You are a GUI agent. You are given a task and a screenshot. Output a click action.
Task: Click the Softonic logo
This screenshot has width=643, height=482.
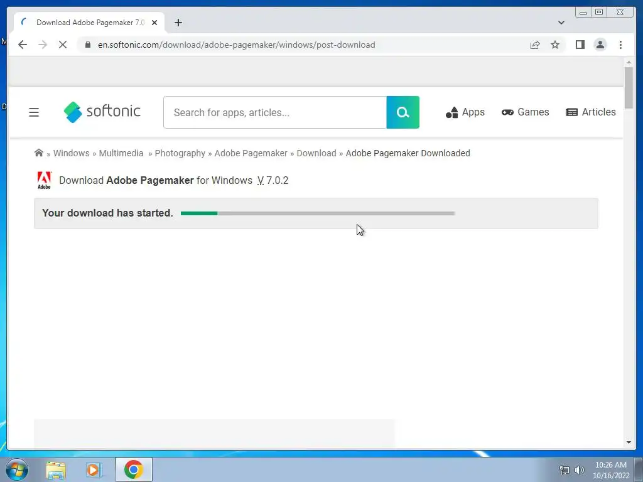[x=102, y=112]
